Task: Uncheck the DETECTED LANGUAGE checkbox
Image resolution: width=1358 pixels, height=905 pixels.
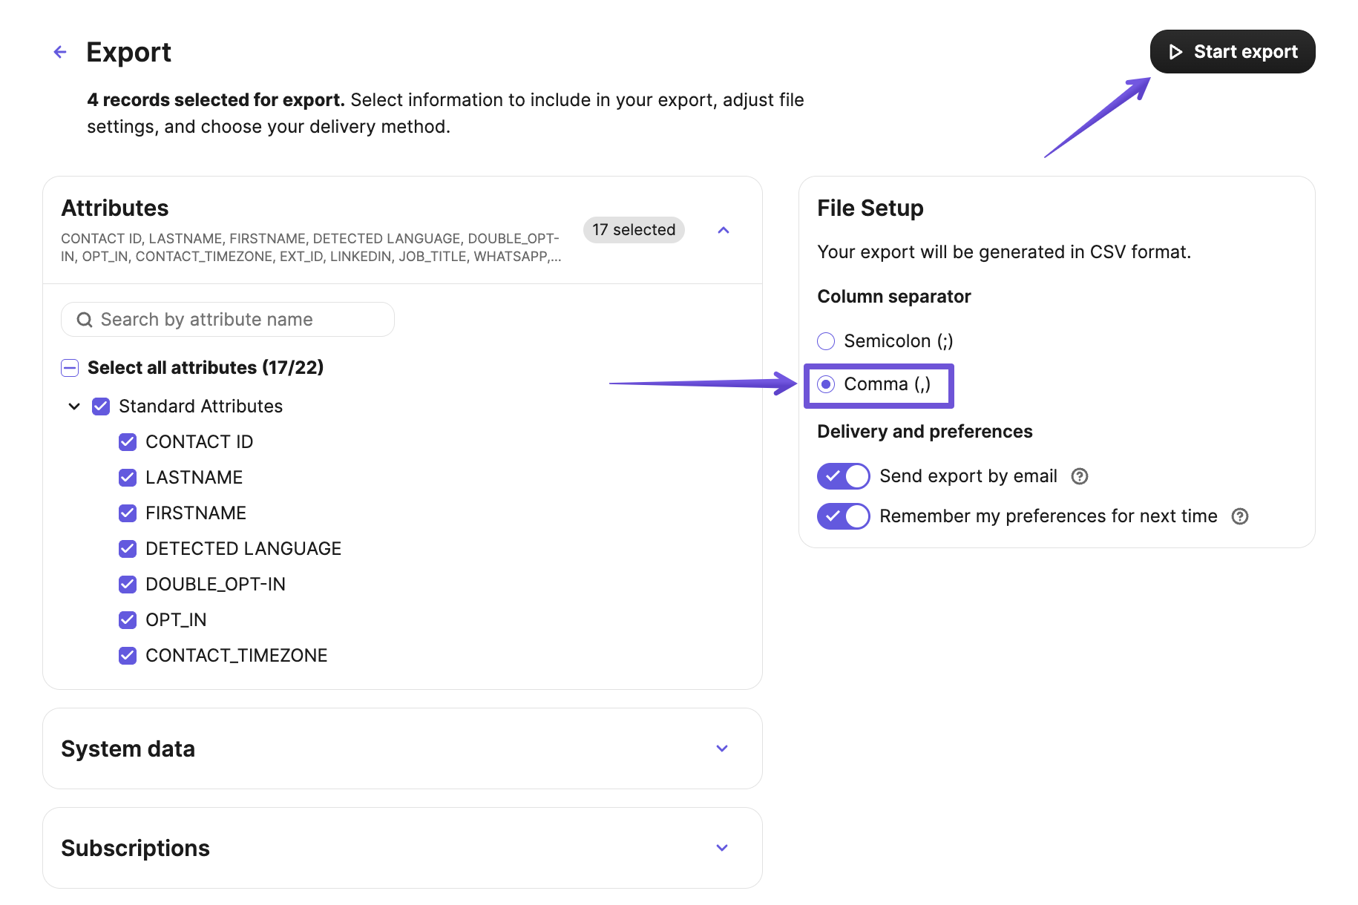Action: click(x=128, y=549)
